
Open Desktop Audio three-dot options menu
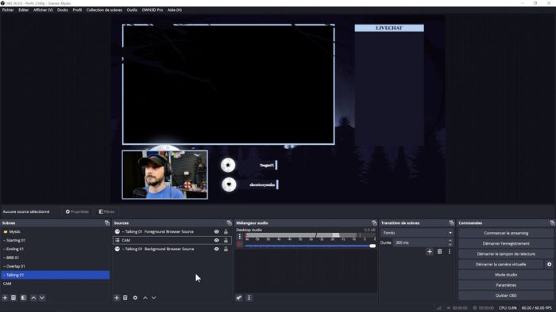tap(240, 237)
